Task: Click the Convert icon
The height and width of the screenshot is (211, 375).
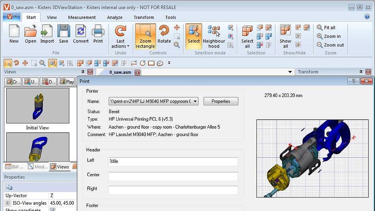Action: [x=81, y=34]
